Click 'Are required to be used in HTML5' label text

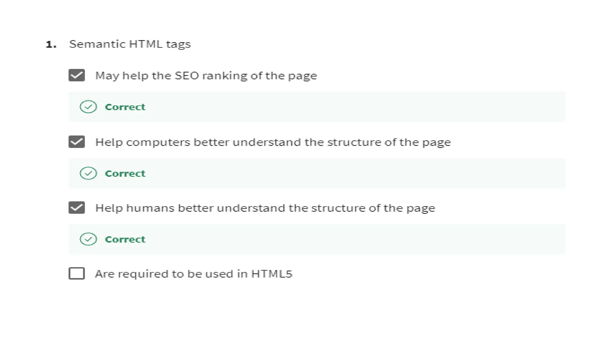pyautogui.click(x=194, y=274)
